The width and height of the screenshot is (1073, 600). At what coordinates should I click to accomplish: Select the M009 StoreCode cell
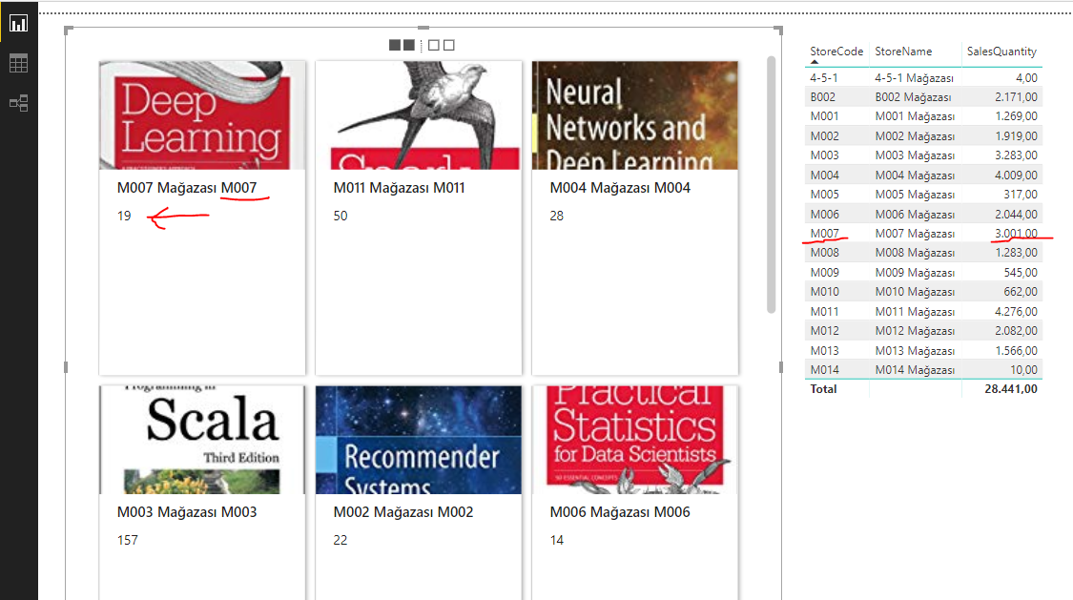[825, 272]
